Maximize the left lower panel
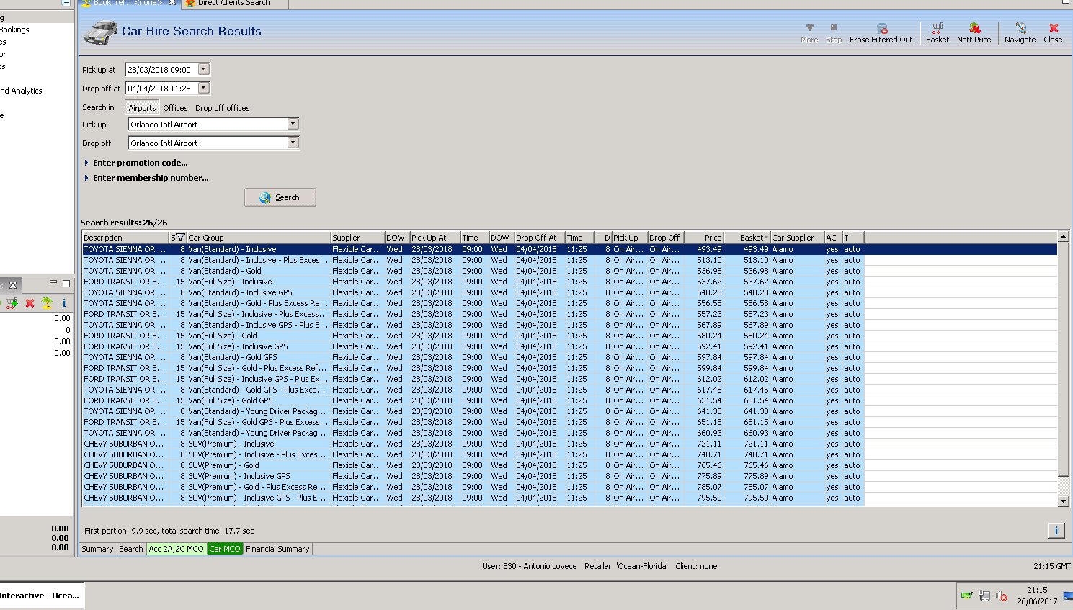 66,284
